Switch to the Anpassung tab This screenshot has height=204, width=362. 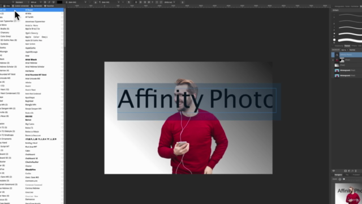[339, 46]
